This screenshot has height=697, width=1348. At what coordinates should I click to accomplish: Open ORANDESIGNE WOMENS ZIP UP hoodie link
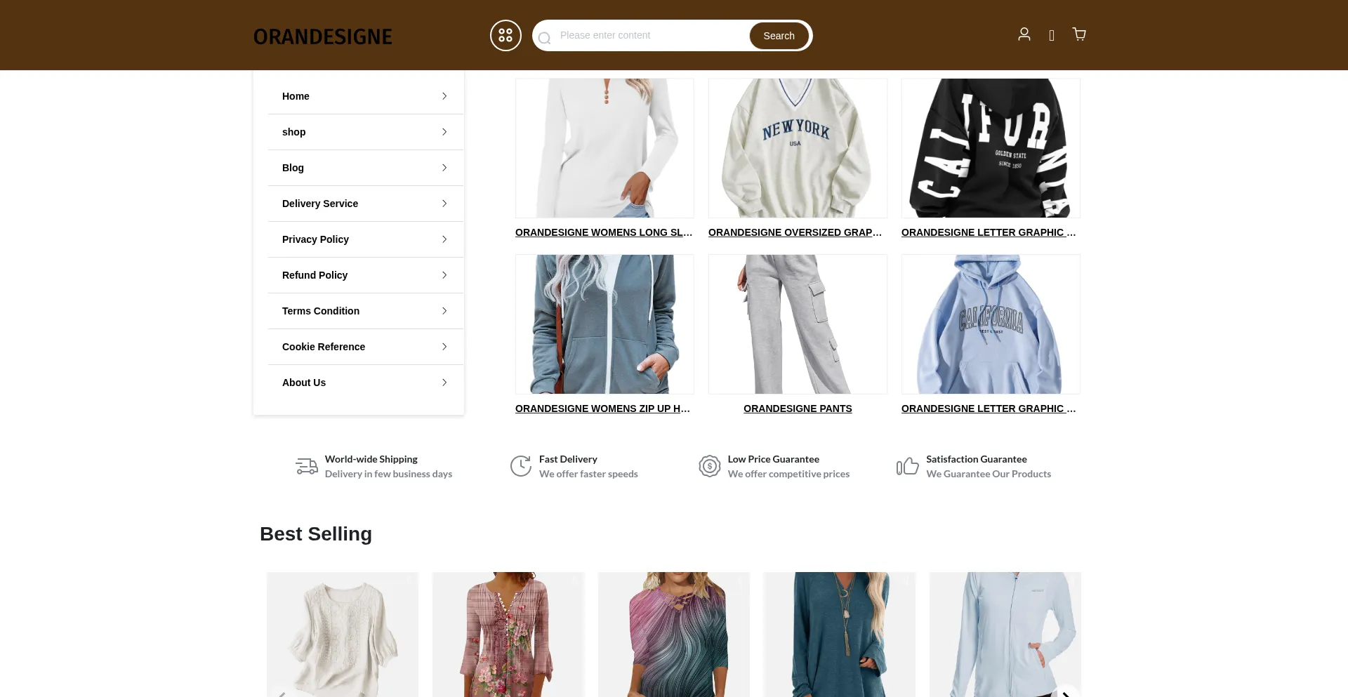[604, 409]
